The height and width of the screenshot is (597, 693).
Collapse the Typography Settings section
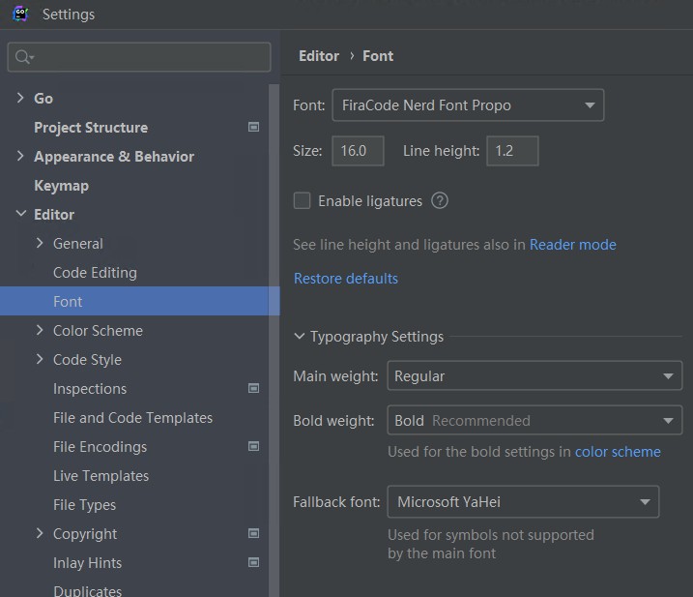(300, 337)
